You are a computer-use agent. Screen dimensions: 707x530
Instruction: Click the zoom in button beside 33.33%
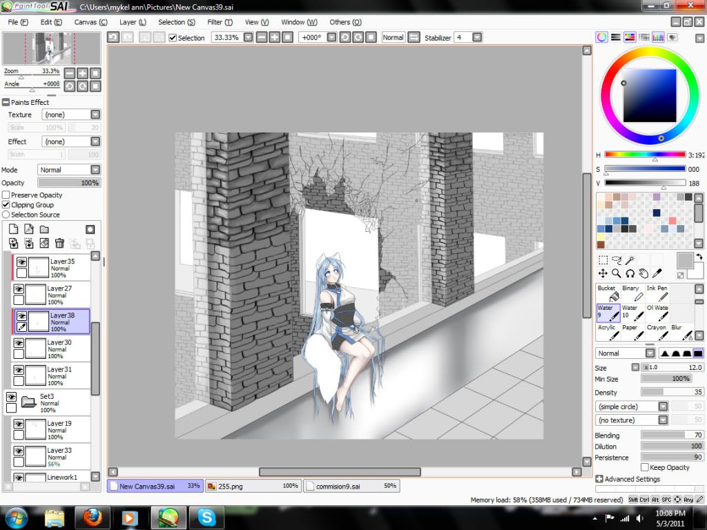click(x=274, y=37)
